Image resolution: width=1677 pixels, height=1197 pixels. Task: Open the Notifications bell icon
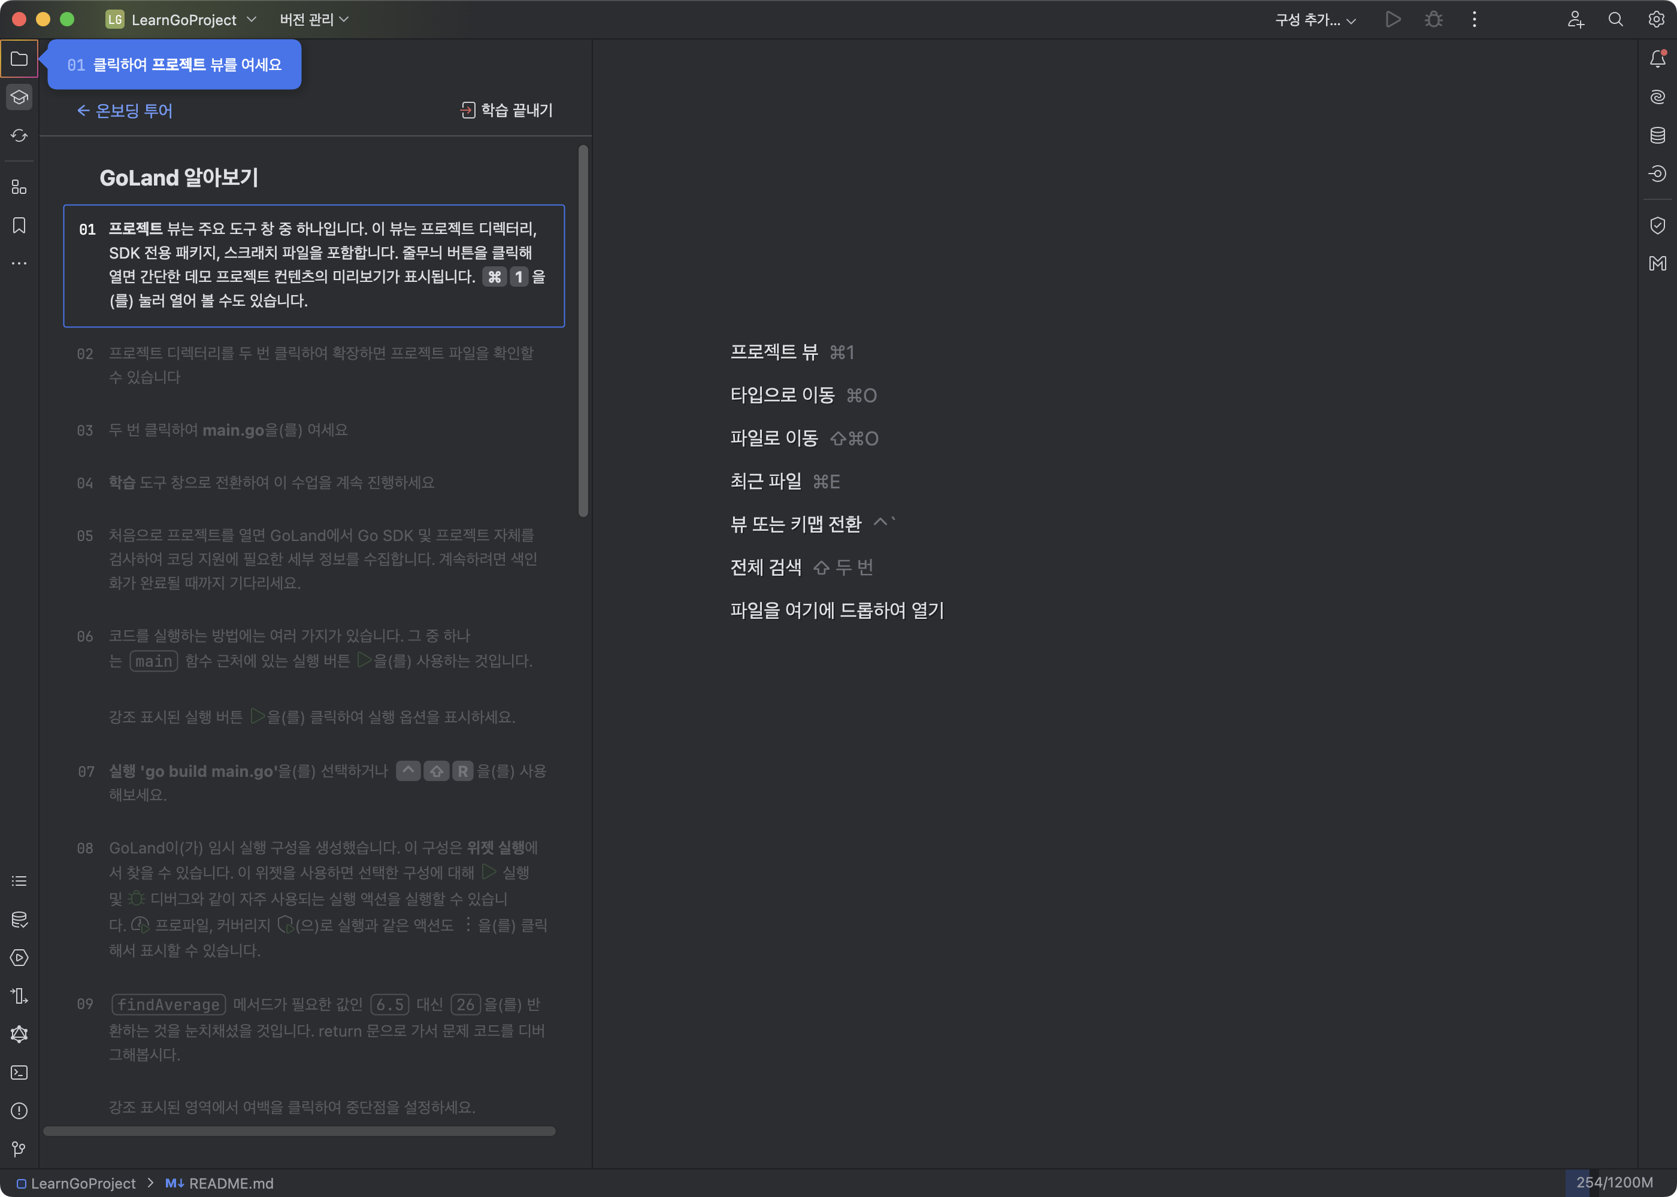point(1657,59)
